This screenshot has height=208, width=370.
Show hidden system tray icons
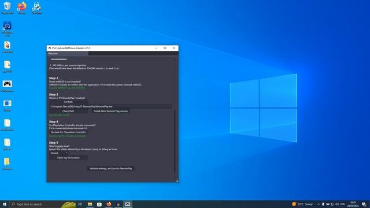319,204
